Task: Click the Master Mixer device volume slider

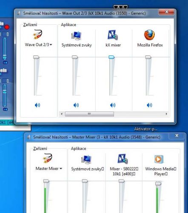Action: (x=46, y=181)
